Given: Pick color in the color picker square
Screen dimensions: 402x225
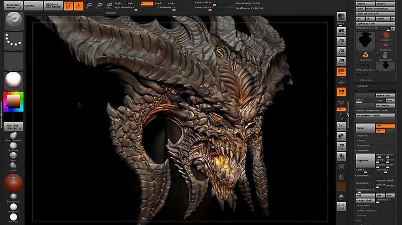Looking at the screenshot, I should pyautogui.click(x=13, y=101).
